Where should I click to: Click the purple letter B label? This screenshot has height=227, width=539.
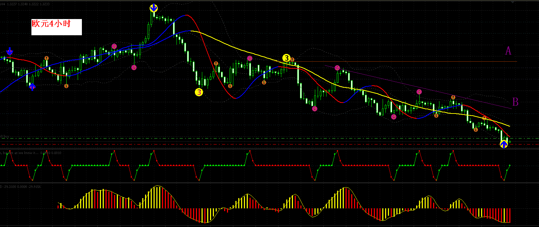click(515, 102)
